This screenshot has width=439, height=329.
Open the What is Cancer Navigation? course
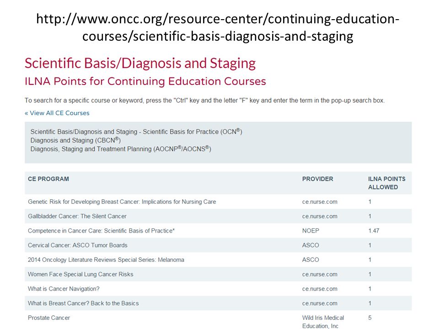point(64,289)
